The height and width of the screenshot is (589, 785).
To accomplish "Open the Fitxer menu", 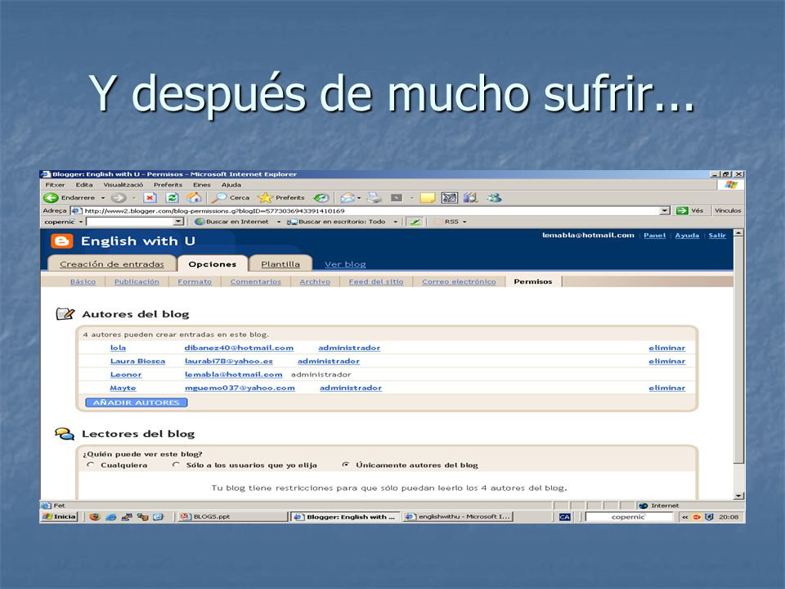I will click(55, 185).
